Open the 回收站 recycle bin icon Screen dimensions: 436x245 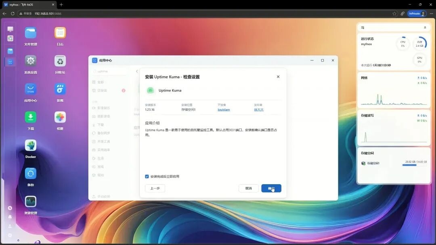60,61
